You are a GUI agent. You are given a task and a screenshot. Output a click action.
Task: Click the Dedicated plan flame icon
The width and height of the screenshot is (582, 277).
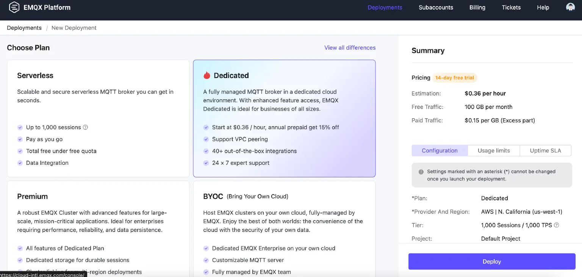point(207,75)
